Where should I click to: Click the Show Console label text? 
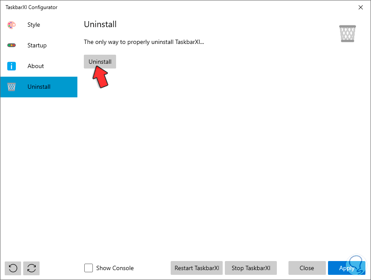tap(115, 268)
